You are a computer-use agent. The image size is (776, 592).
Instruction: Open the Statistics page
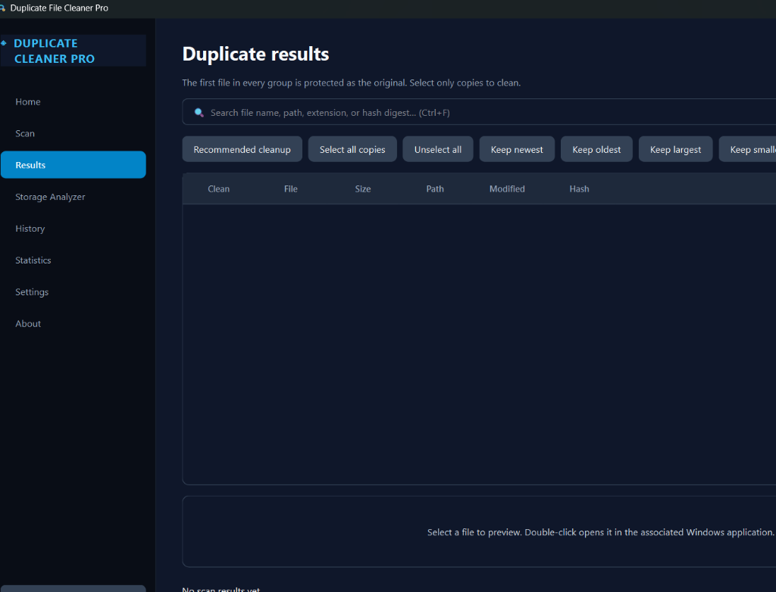[74, 260]
